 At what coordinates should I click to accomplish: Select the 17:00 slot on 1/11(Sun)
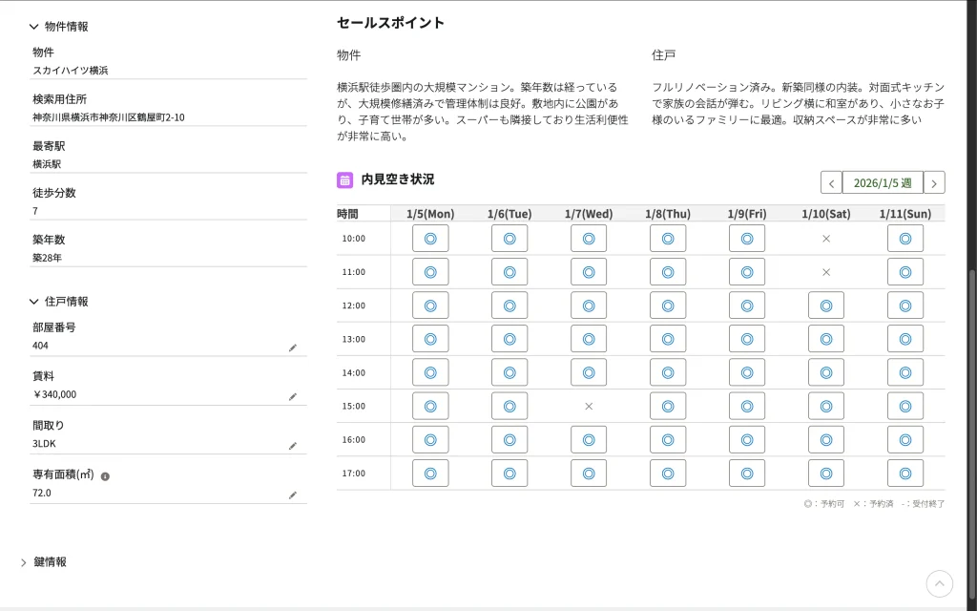(x=905, y=474)
